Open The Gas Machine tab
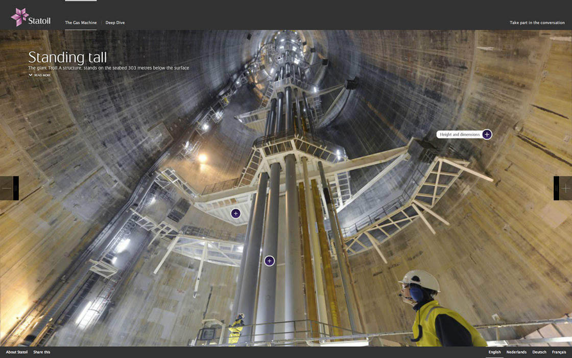 point(81,23)
